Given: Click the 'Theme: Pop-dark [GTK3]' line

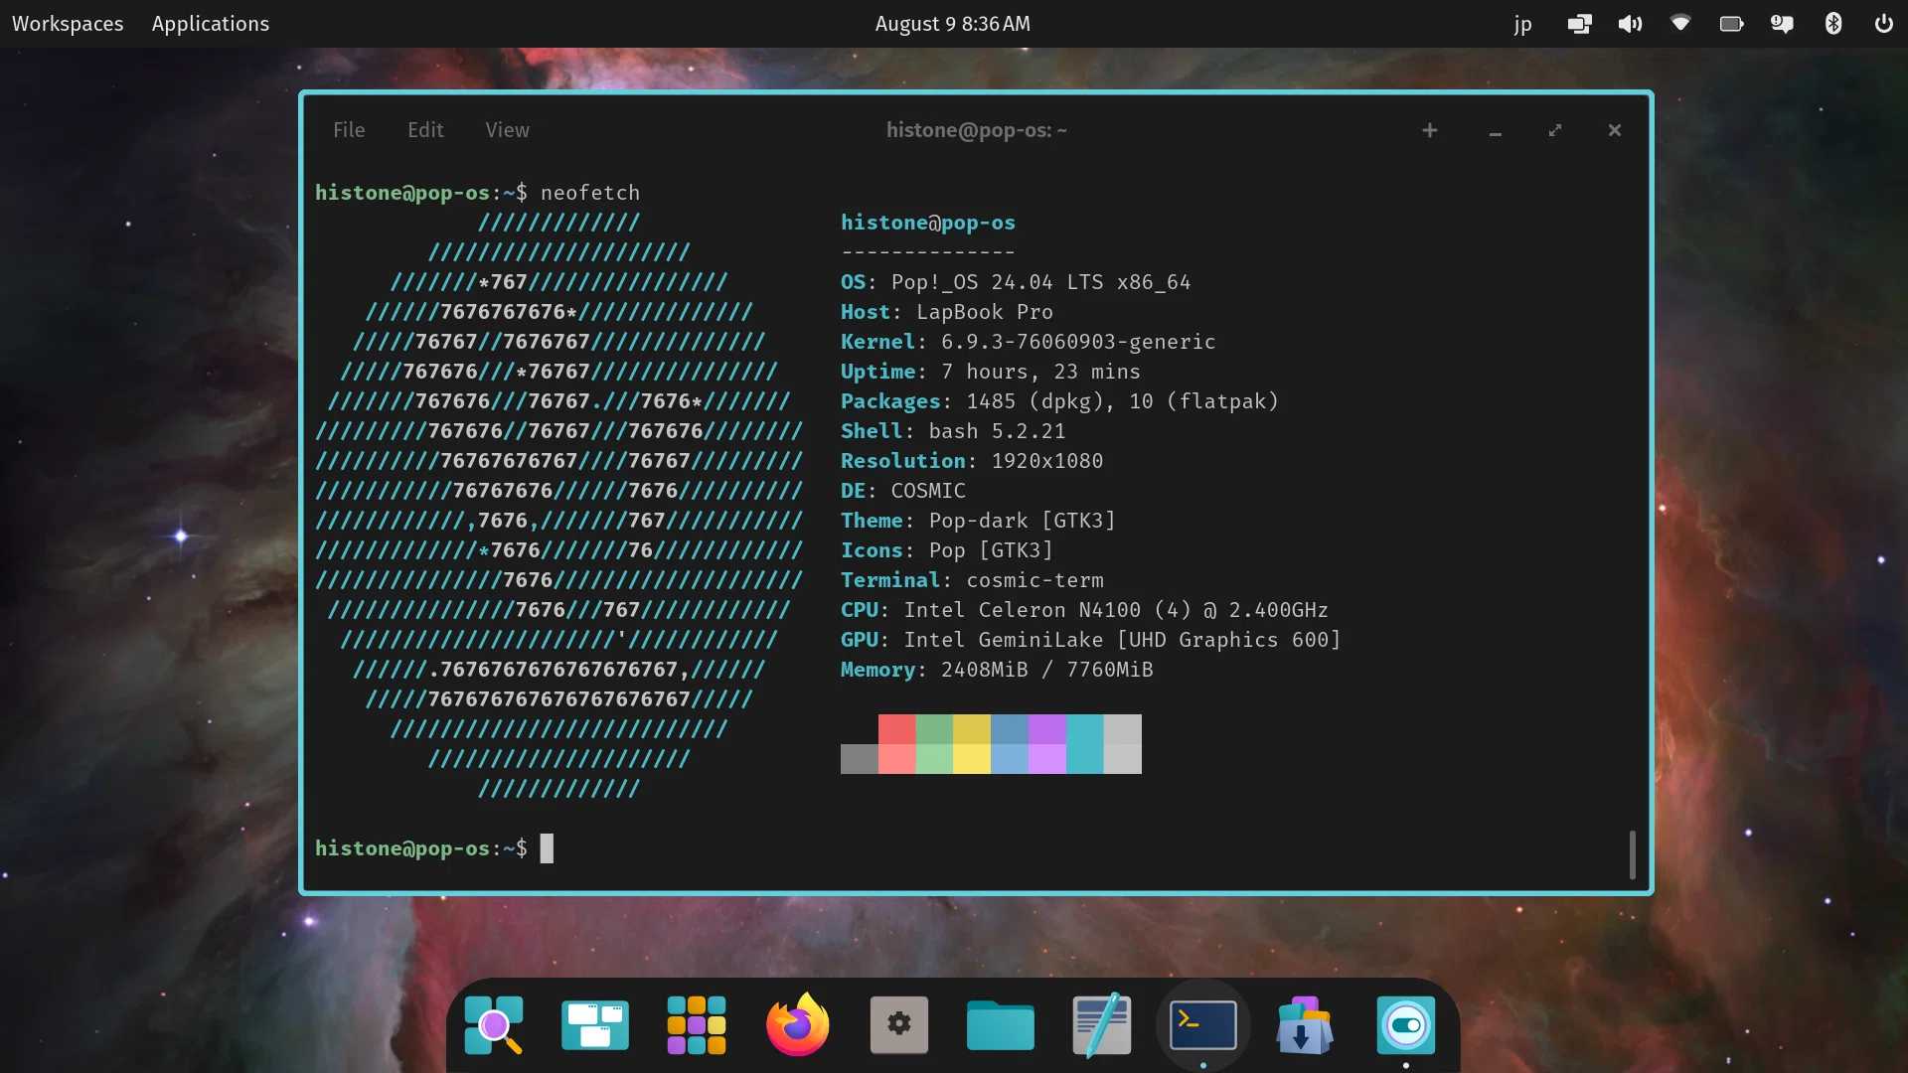Looking at the screenshot, I should click(x=978, y=521).
